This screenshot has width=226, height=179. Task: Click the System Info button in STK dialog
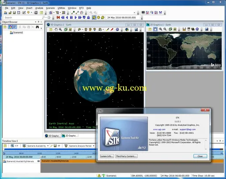(107, 156)
